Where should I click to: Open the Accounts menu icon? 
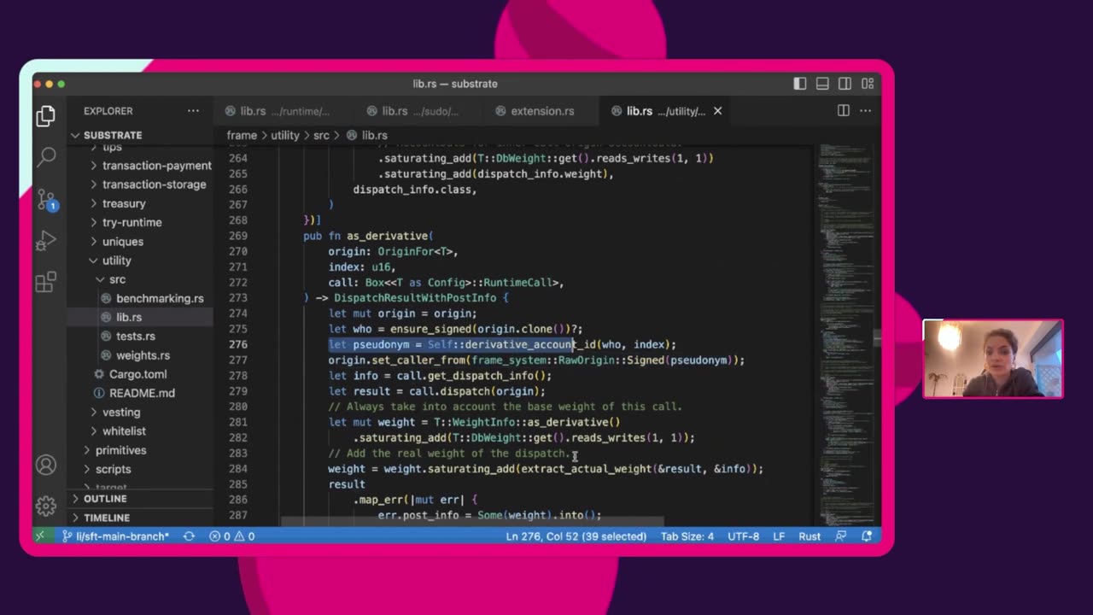[x=46, y=466]
